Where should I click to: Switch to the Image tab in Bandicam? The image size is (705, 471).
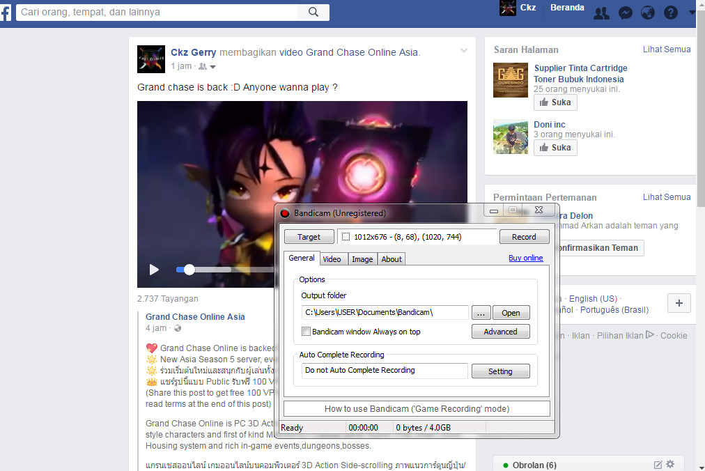362,259
